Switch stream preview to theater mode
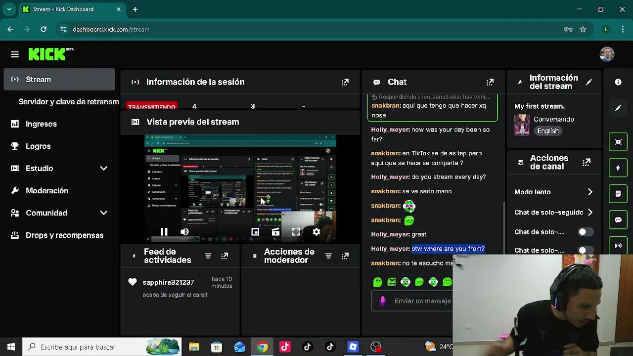 [x=275, y=232]
